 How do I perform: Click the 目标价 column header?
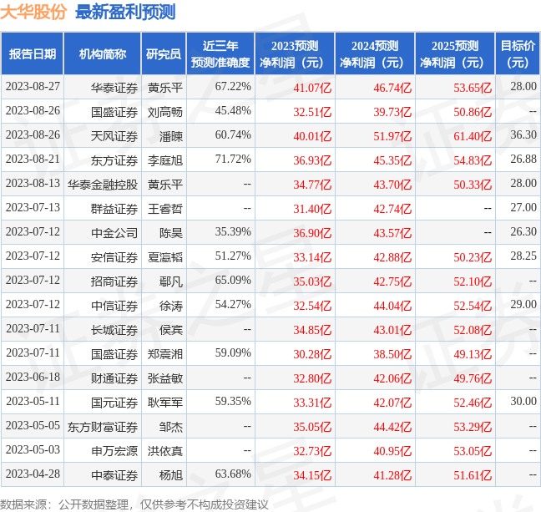point(518,53)
